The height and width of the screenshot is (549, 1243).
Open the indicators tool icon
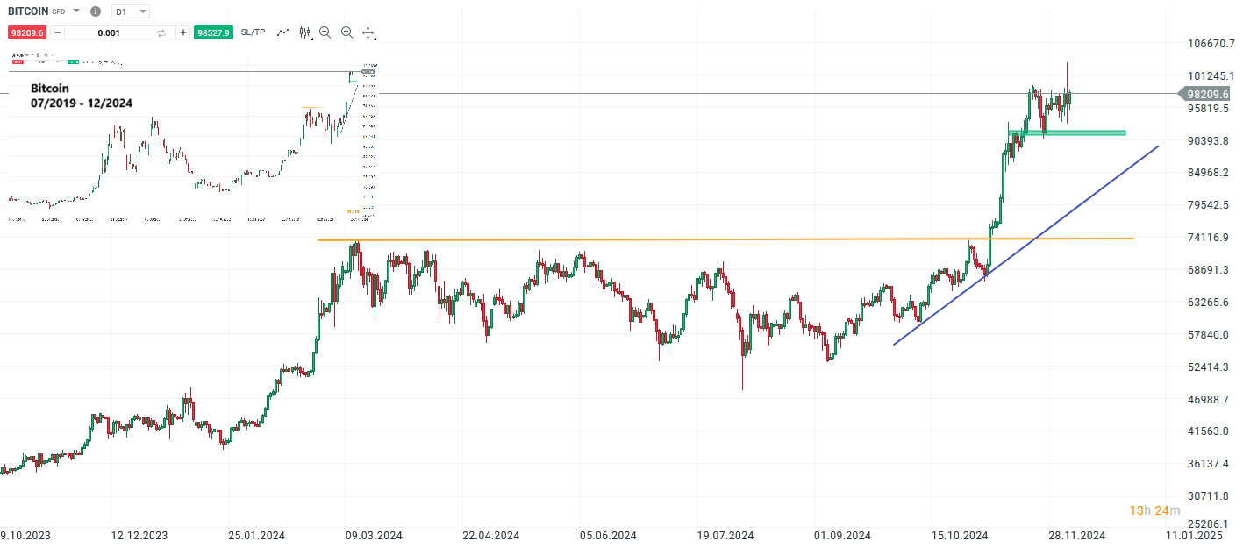304,32
